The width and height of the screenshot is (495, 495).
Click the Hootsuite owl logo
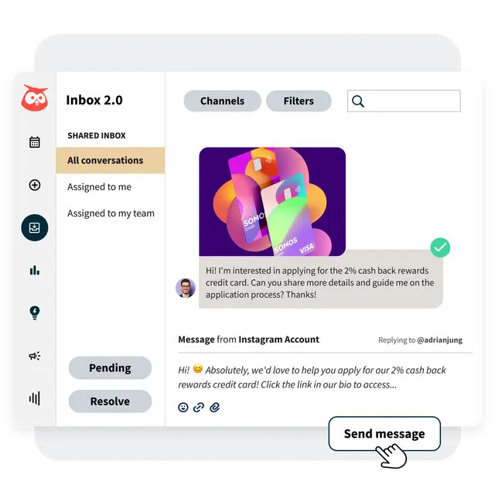point(35,97)
